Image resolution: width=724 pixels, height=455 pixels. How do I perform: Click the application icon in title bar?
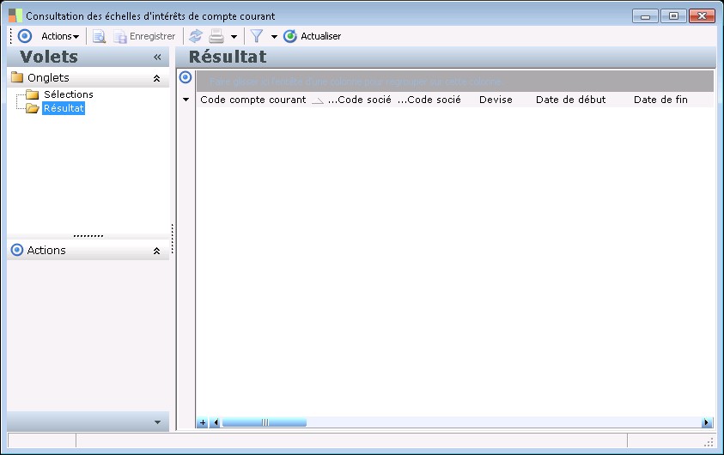(x=15, y=15)
